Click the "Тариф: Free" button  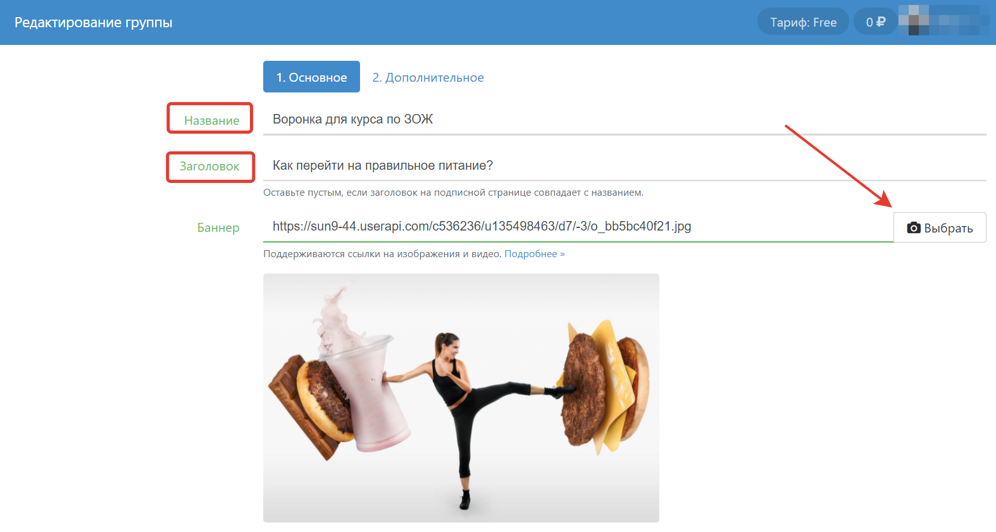(x=803, y=22)
